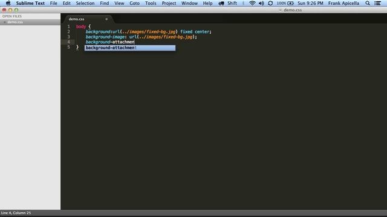Open the Goto menu
Viewport: 387px width, 217px height.
pyautogui.click(x=134, y=3)
